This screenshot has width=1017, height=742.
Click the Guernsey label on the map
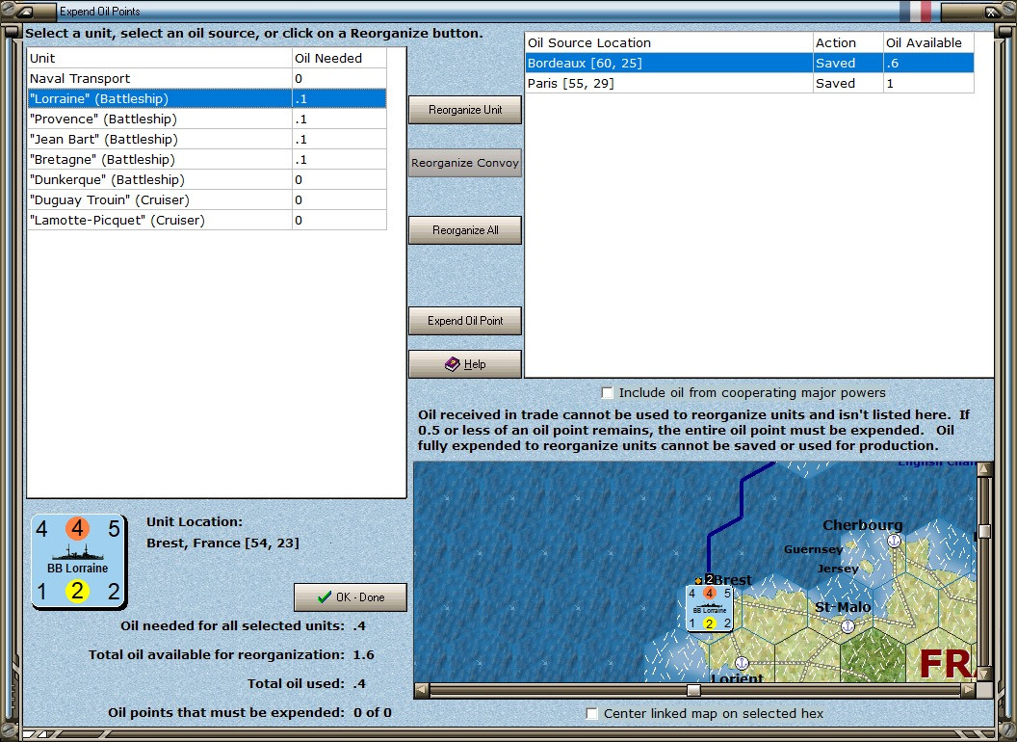(x=814, y=549)
